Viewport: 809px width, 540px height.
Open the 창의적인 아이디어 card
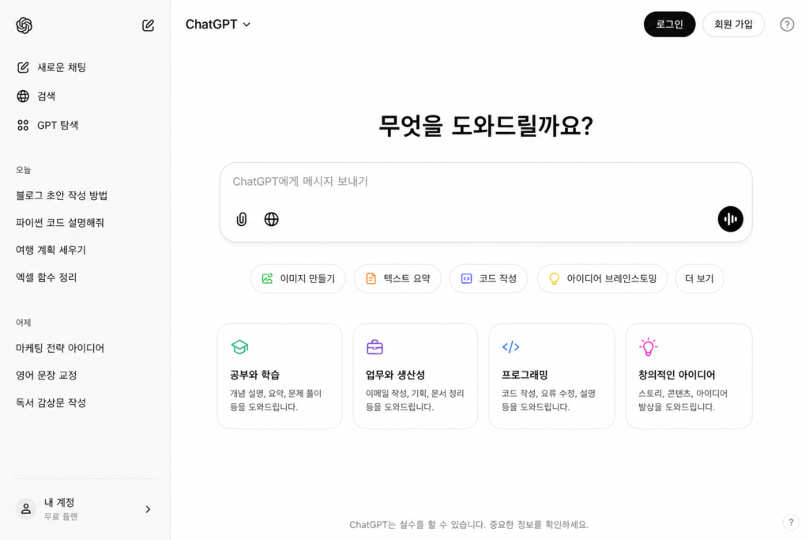click(689, 376)
